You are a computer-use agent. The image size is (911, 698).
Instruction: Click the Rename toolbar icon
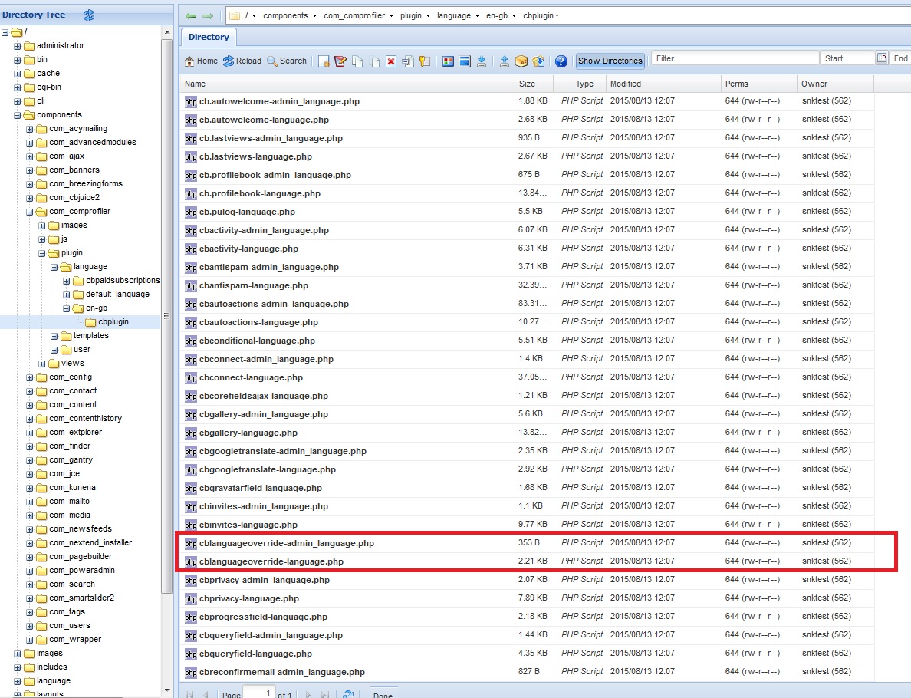pos(408,61)
